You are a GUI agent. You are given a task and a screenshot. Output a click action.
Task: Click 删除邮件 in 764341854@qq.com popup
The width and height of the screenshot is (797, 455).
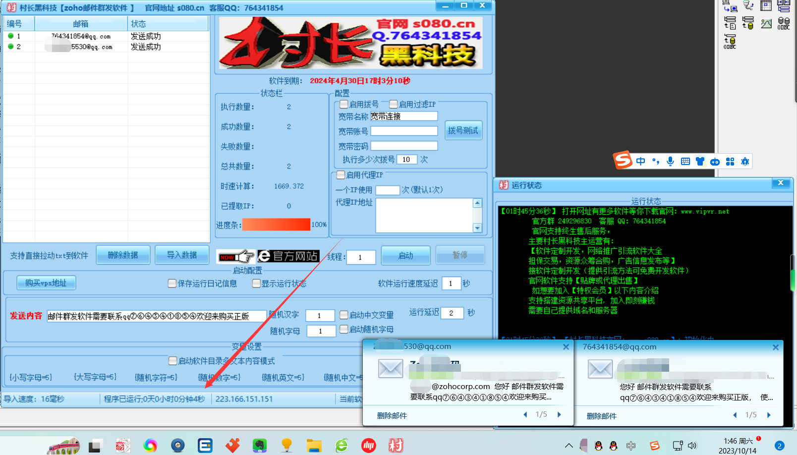[601, 416]
